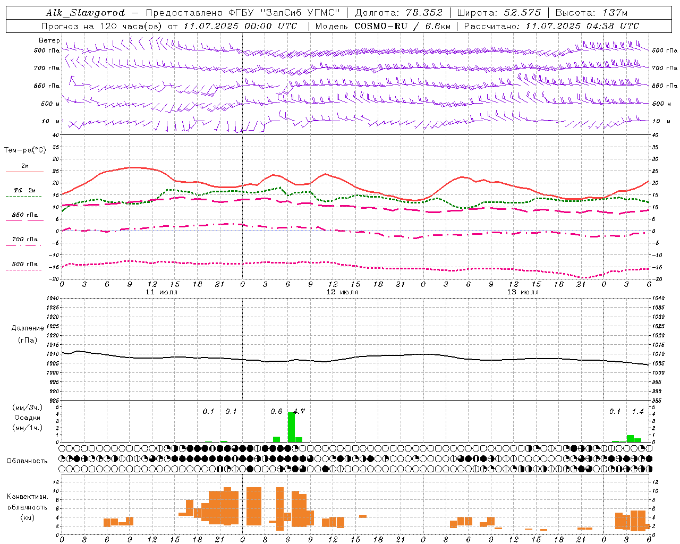Click the 'Давление' pressure panel label

point(28,328)
